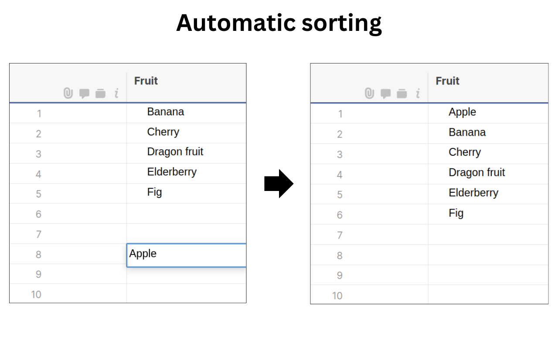Click Fruit column header in right table
The height and width of the screenshot is (348, 558).
(x=448, y=81)
